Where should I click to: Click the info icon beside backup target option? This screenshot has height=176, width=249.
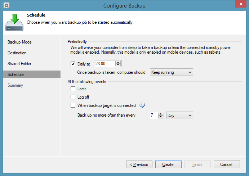(x=142, y=105)
